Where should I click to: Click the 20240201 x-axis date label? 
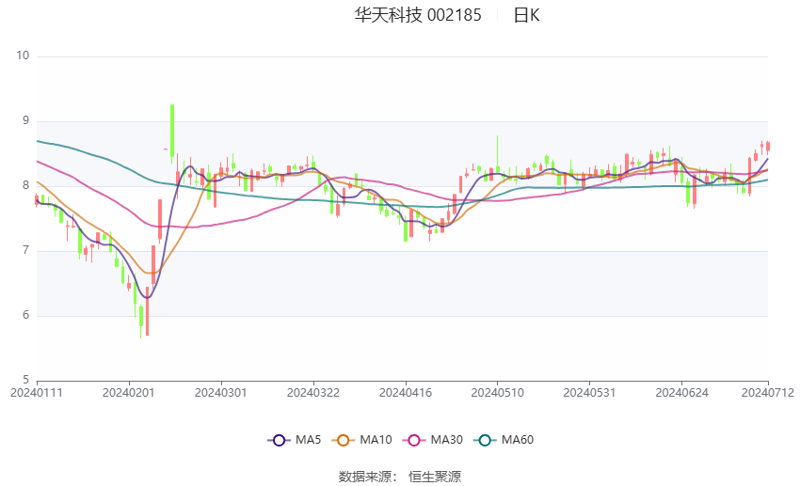click(x=129, y=393)
